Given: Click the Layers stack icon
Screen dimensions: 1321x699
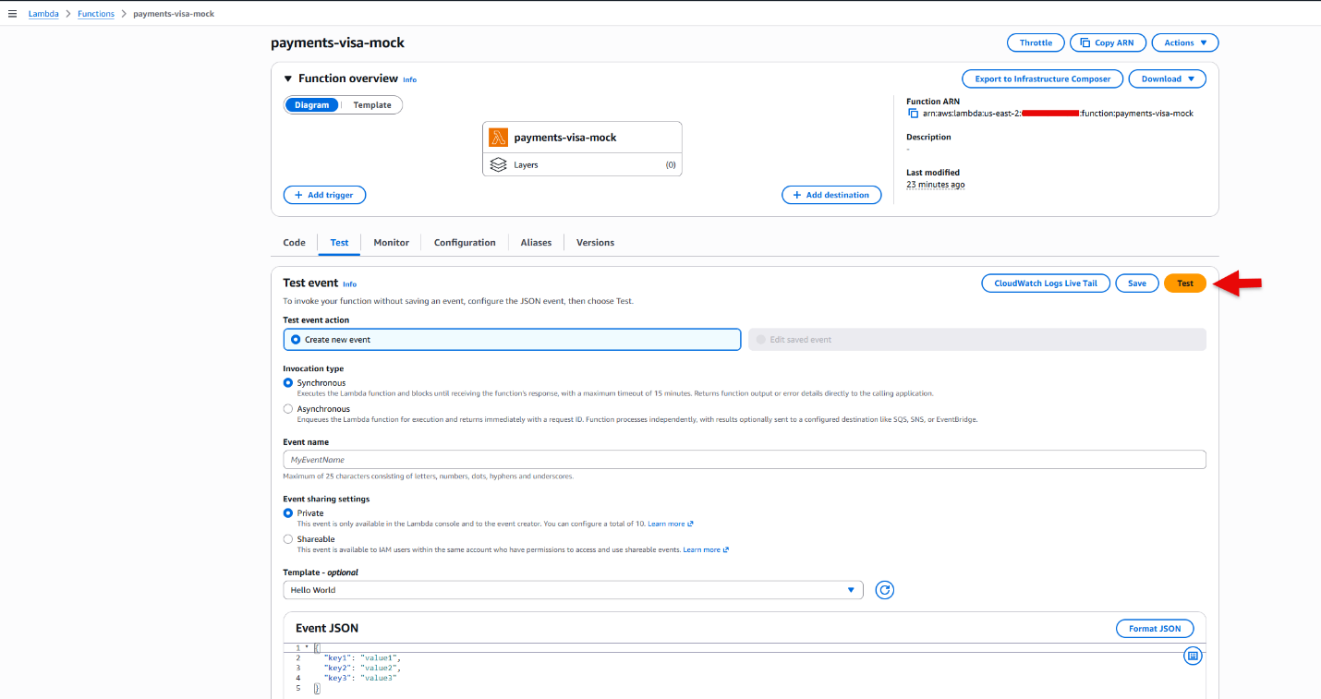Looking at the screenshot, I should 499,164.
